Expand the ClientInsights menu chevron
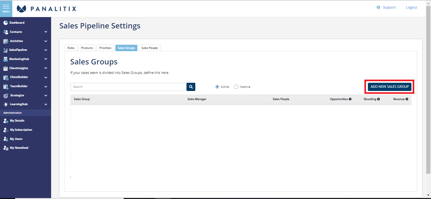 pyautogui.click(x=46, y=68)
